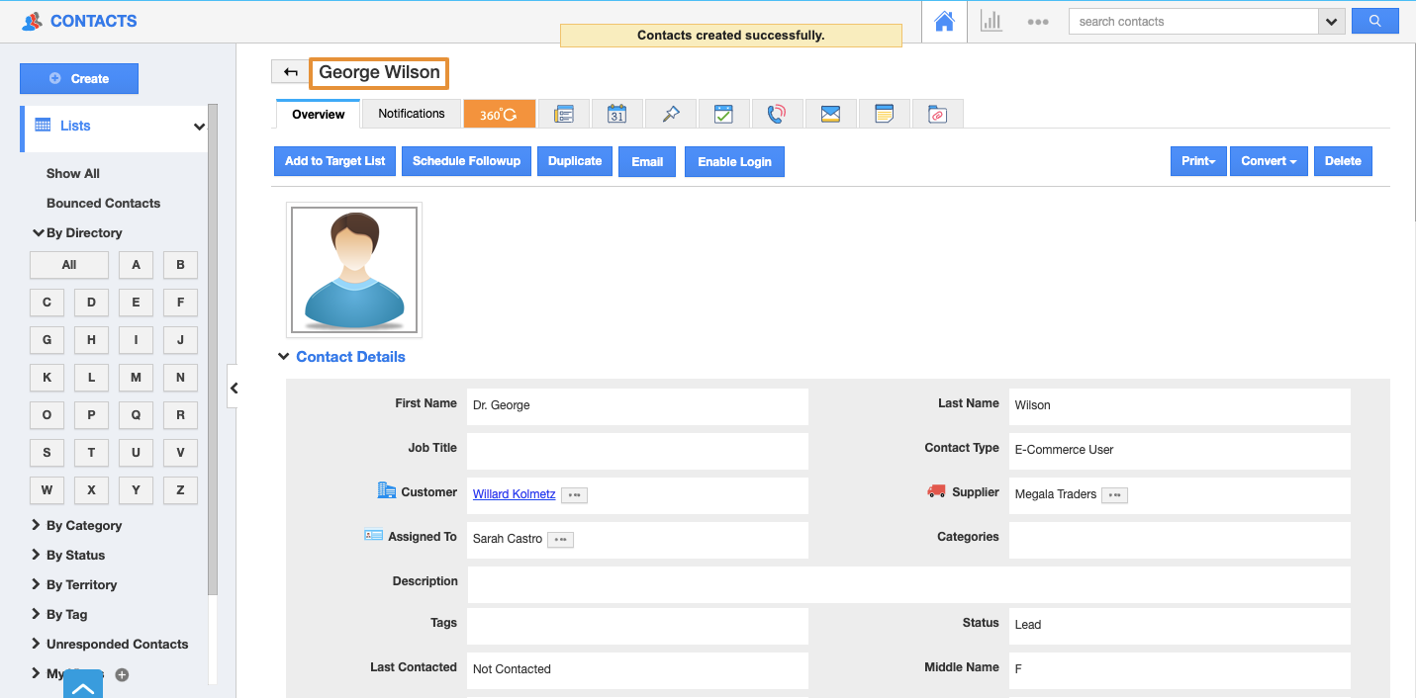The width and height of the screenshot is (1416, 698).
Task: Open the call logs phone icon
Action: point(777,114)
